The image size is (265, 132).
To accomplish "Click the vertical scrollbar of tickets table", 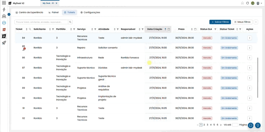I will pos(257,78).
